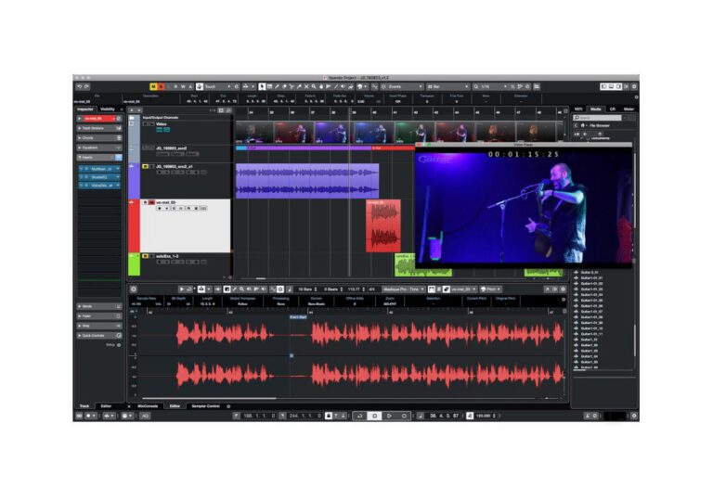
Task: Toggle mute on JG_180803_enc2_v1 track
Action: 145,167
